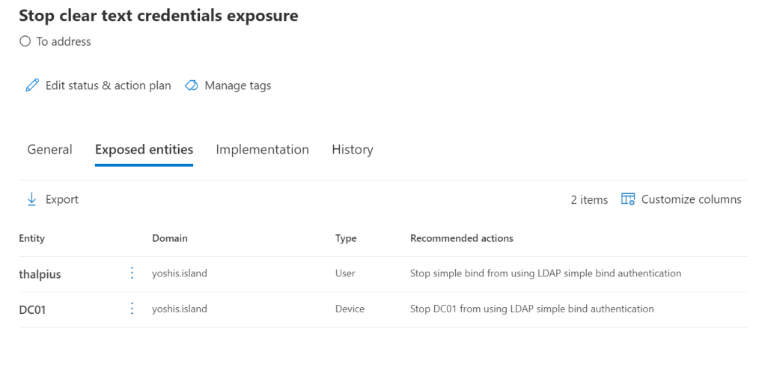The width and height of the screenshot is (765, 385).
Task: Select the Exposed entities tab
Action: click(144, 149)
